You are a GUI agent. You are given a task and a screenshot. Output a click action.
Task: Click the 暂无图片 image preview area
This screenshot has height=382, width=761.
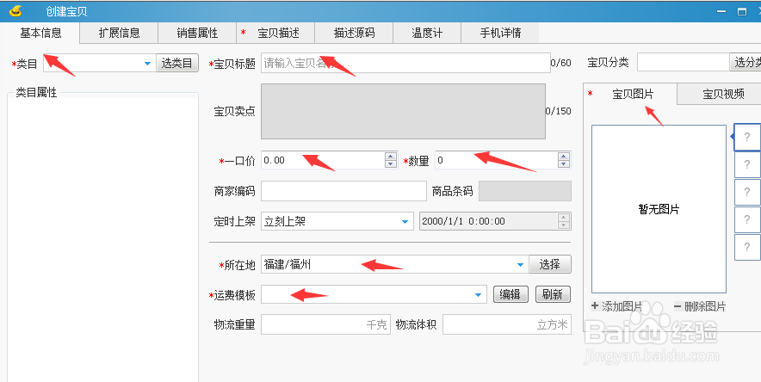pyautogui.click(x=659, y=209)
